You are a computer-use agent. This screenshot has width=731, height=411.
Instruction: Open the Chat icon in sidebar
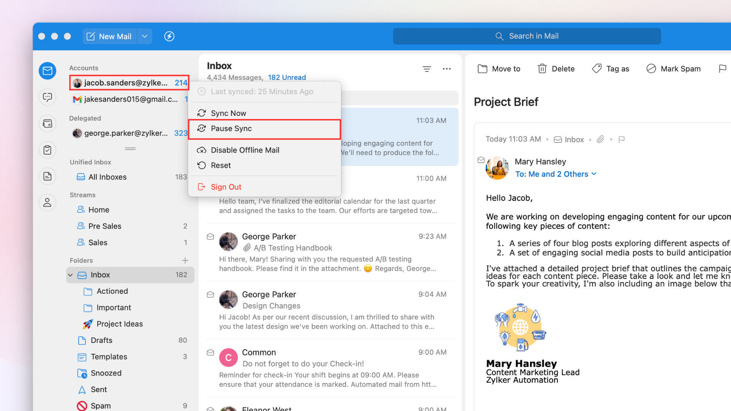[47, 97]
